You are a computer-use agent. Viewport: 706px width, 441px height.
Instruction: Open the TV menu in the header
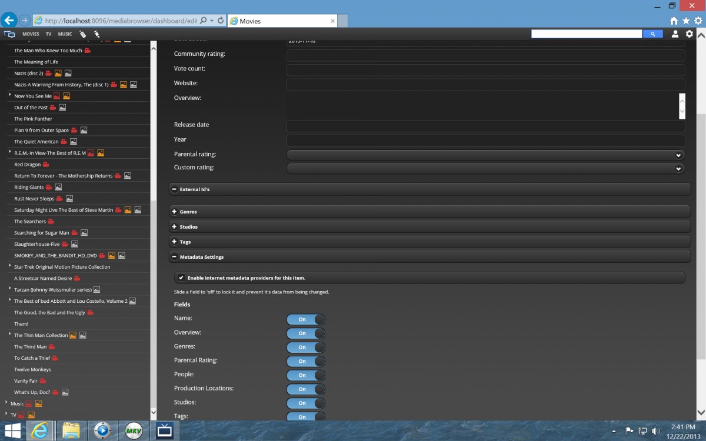click(x=49, y=35)
